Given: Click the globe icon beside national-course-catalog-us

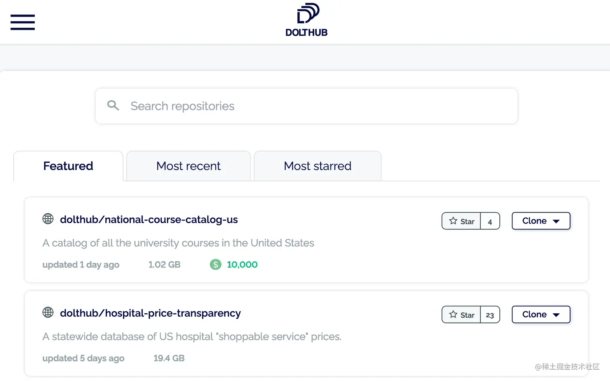Looking at the screenshot, I should tap(48, 219).
